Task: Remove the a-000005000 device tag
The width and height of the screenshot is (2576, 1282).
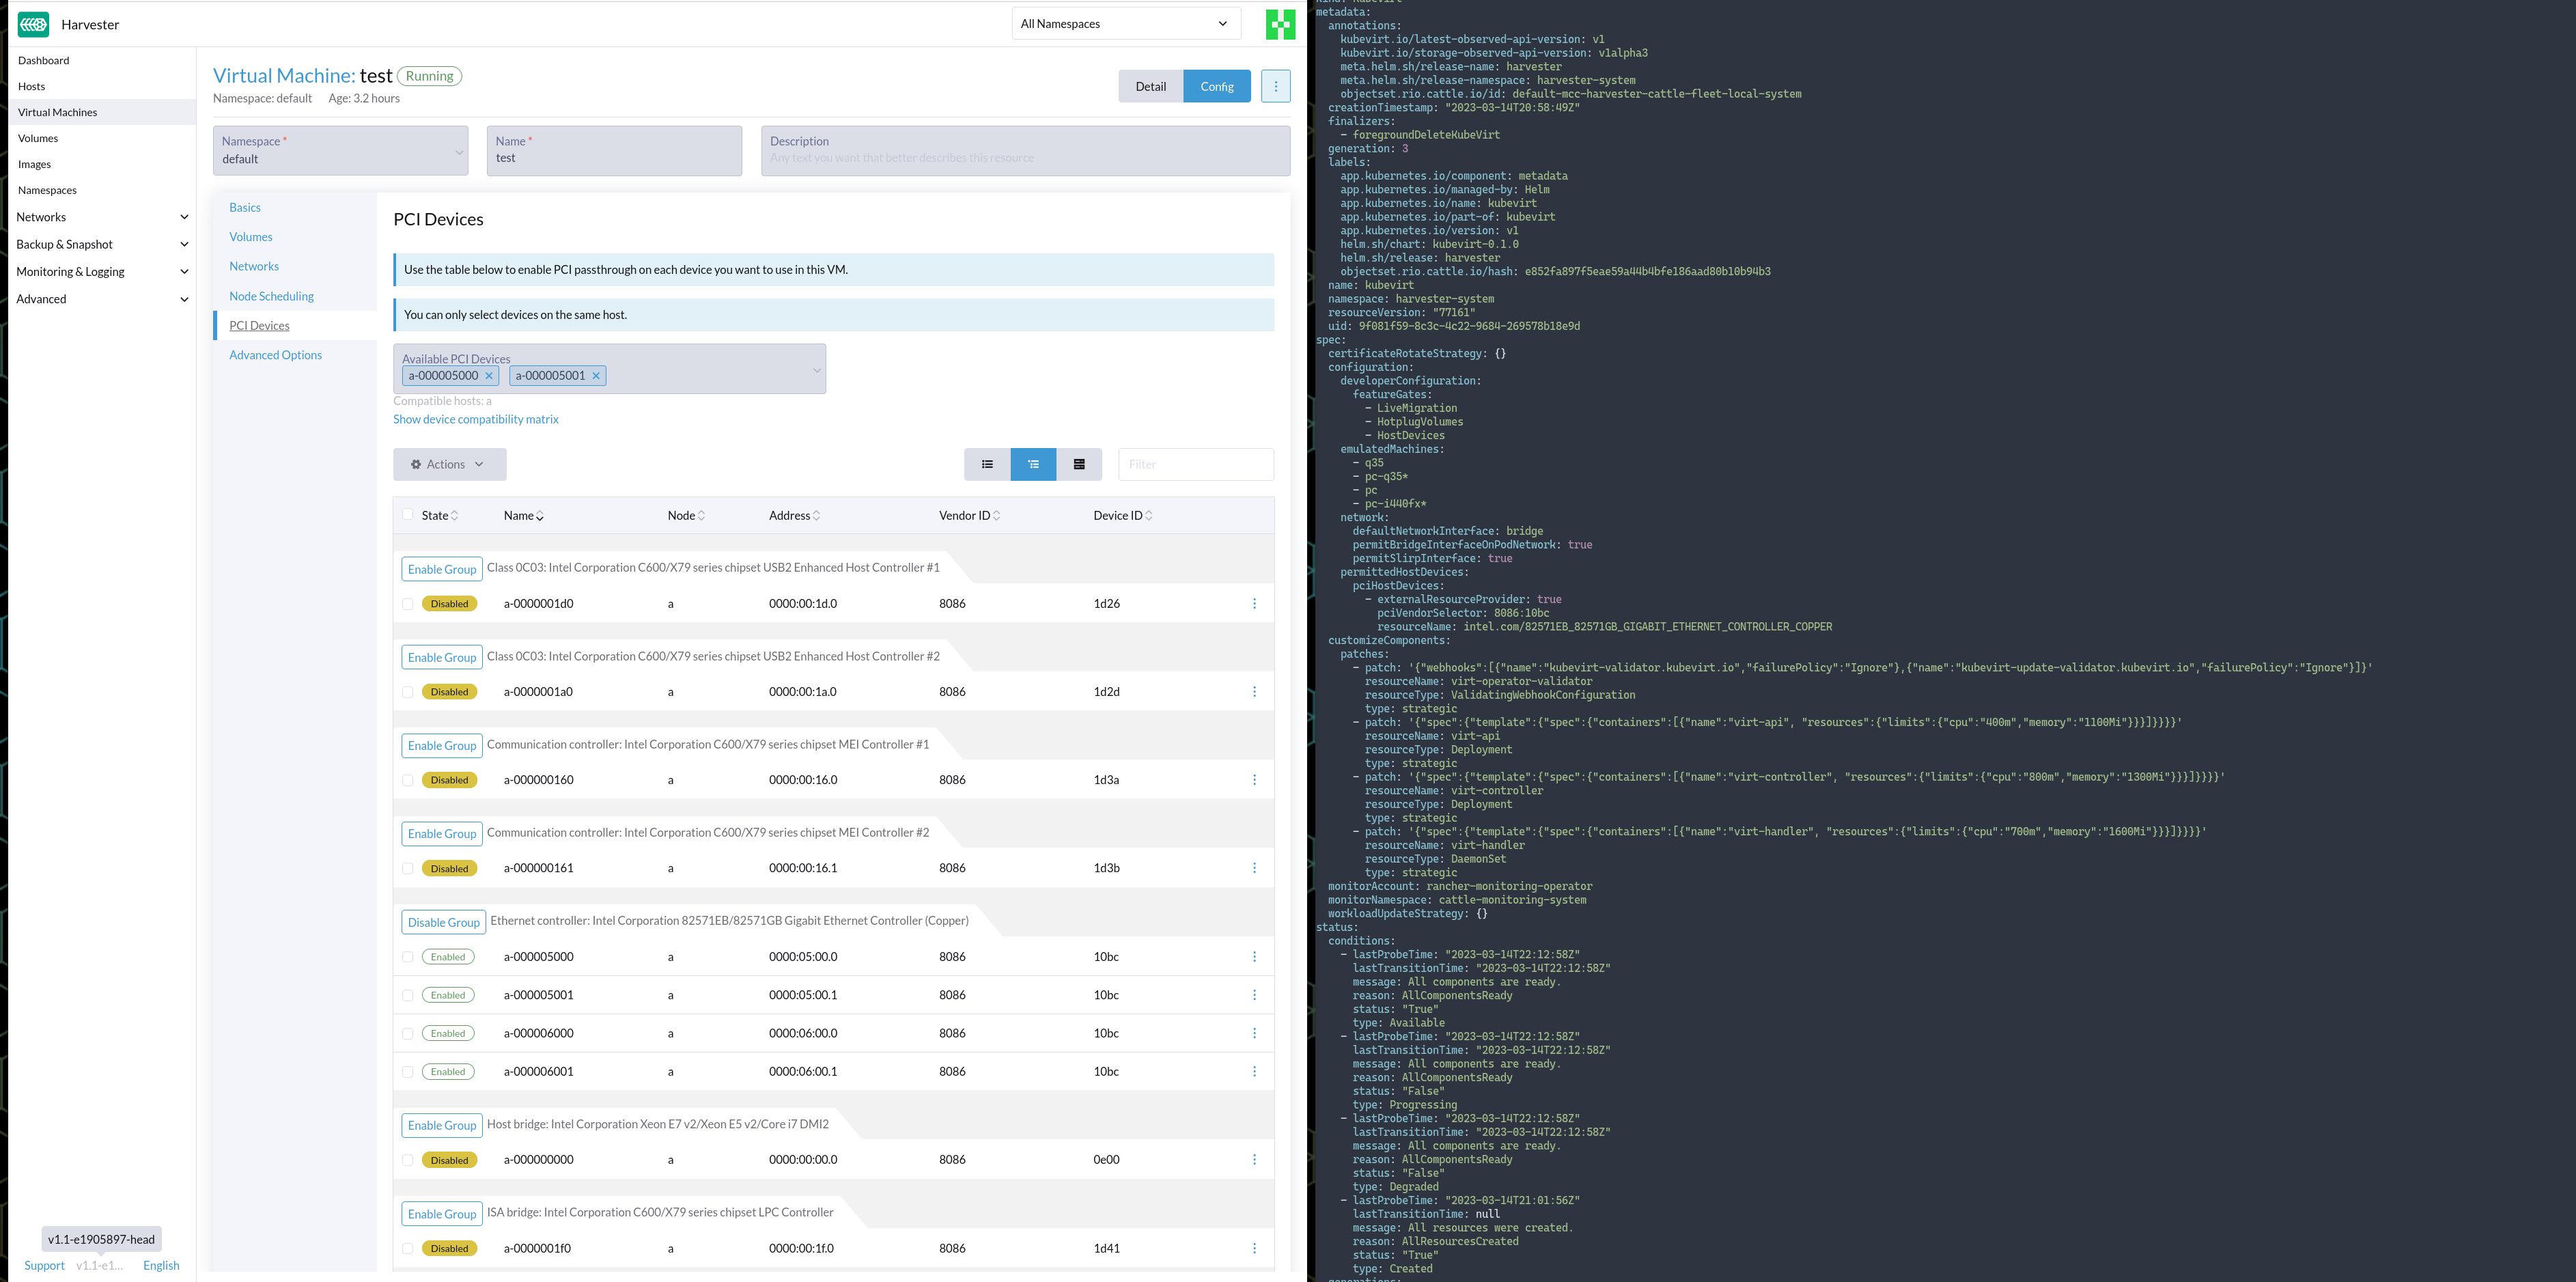Action: point(489,376)
